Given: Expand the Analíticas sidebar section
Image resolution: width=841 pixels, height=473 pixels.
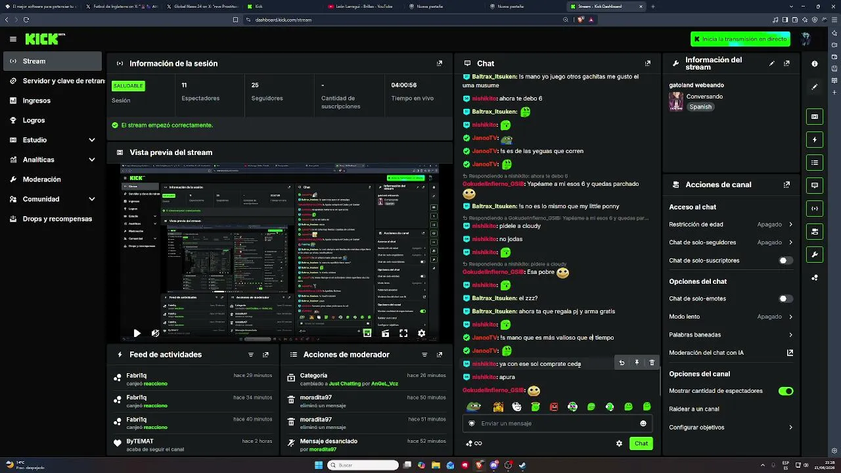Looking at the screenshot, I should pos(92,160).
